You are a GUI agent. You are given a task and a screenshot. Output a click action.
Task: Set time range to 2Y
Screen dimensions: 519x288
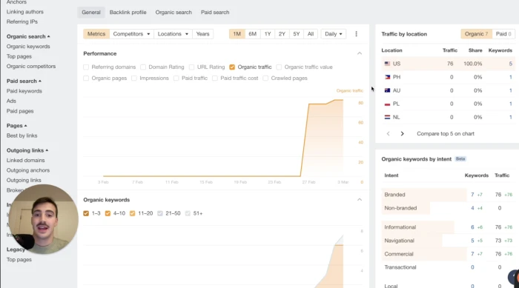pos(282,34)
